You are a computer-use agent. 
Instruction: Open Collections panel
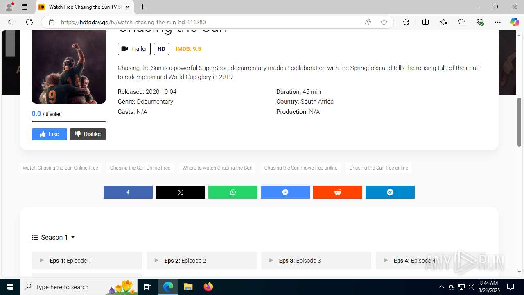tap(462, 22)
